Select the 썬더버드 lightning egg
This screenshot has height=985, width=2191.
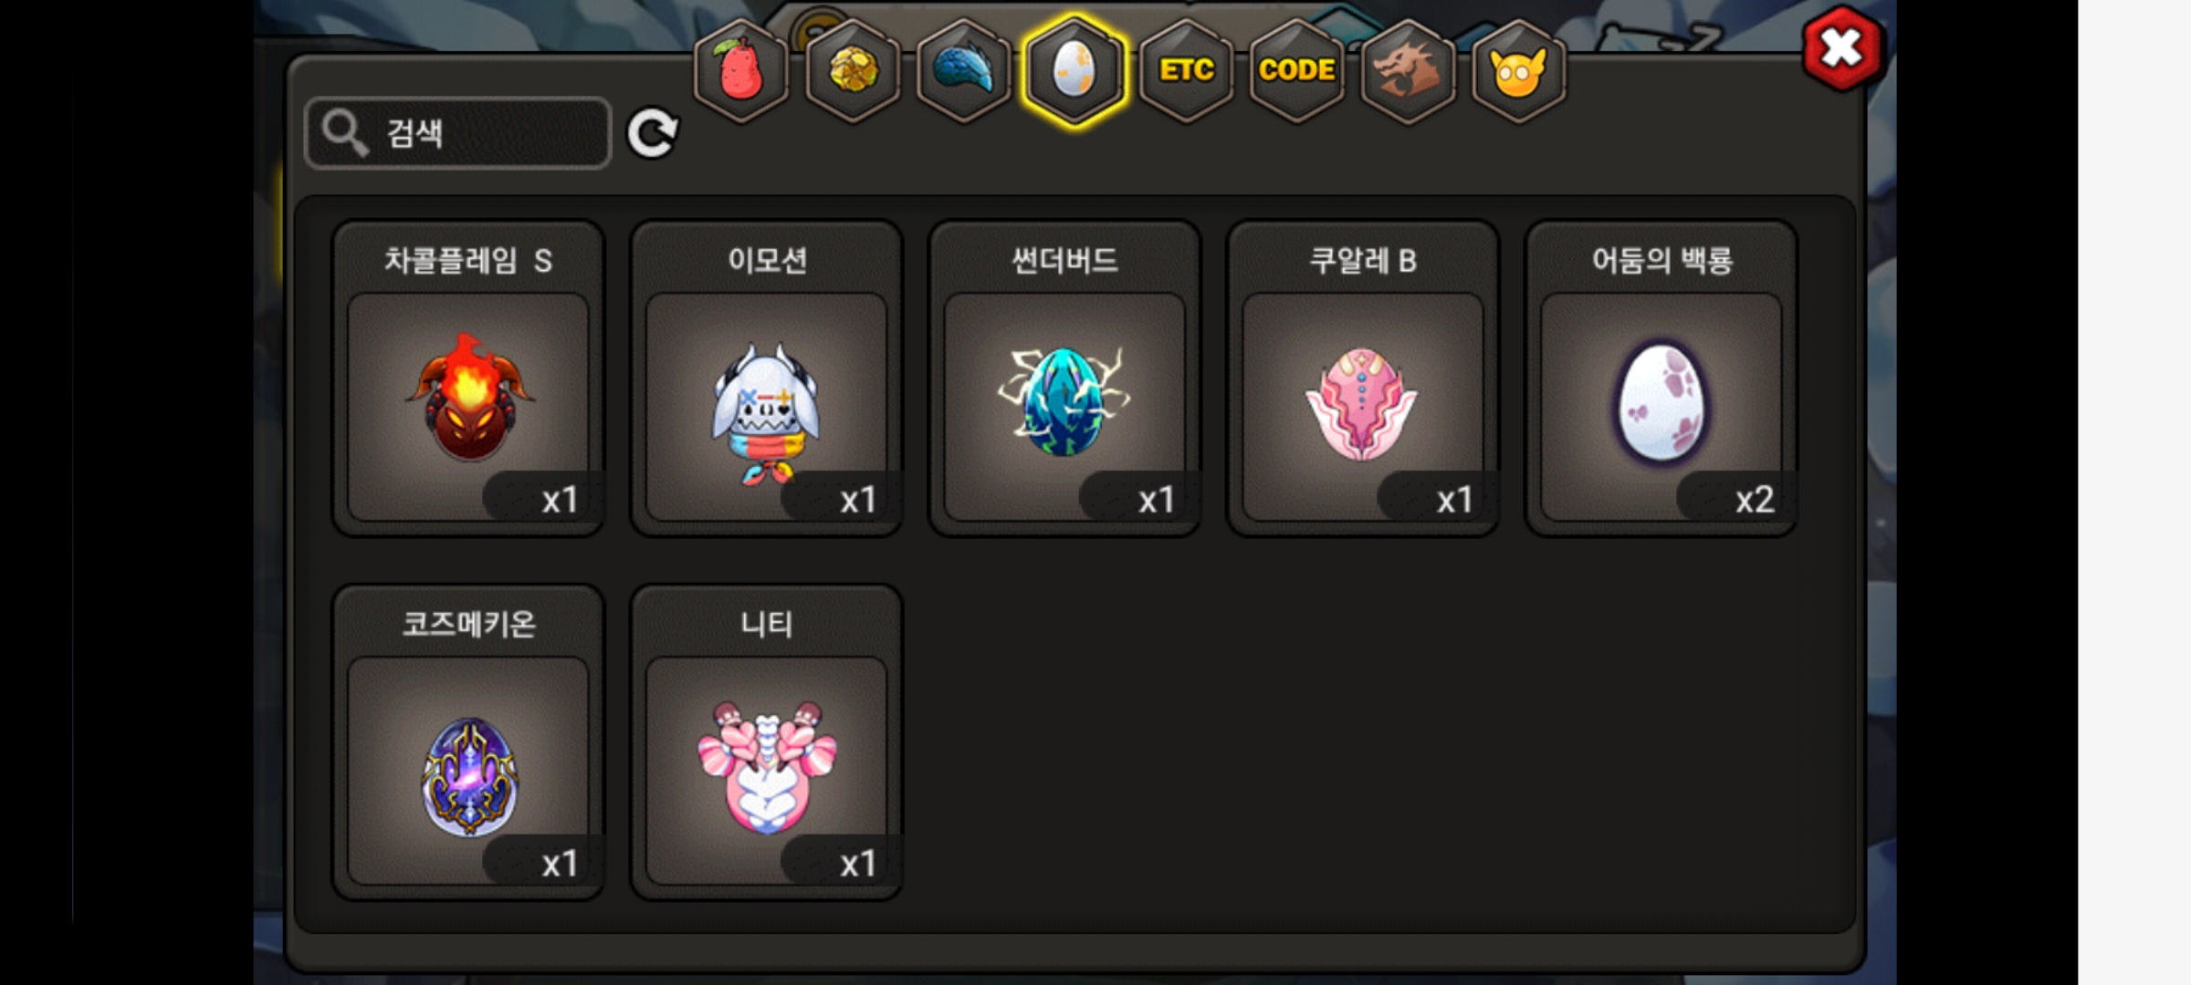(1064, 378)
